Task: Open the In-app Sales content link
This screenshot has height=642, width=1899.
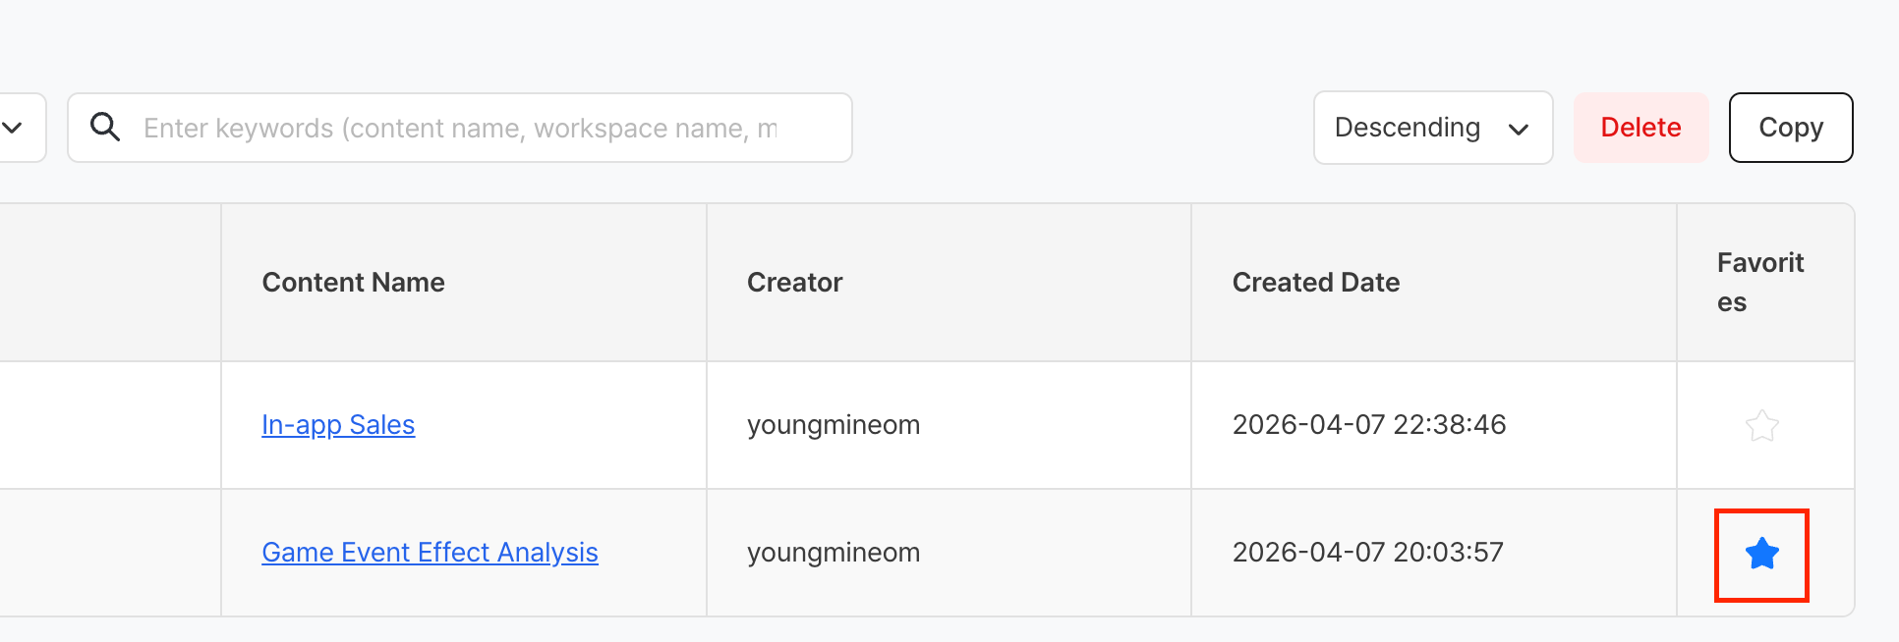Action: [338, 425]
